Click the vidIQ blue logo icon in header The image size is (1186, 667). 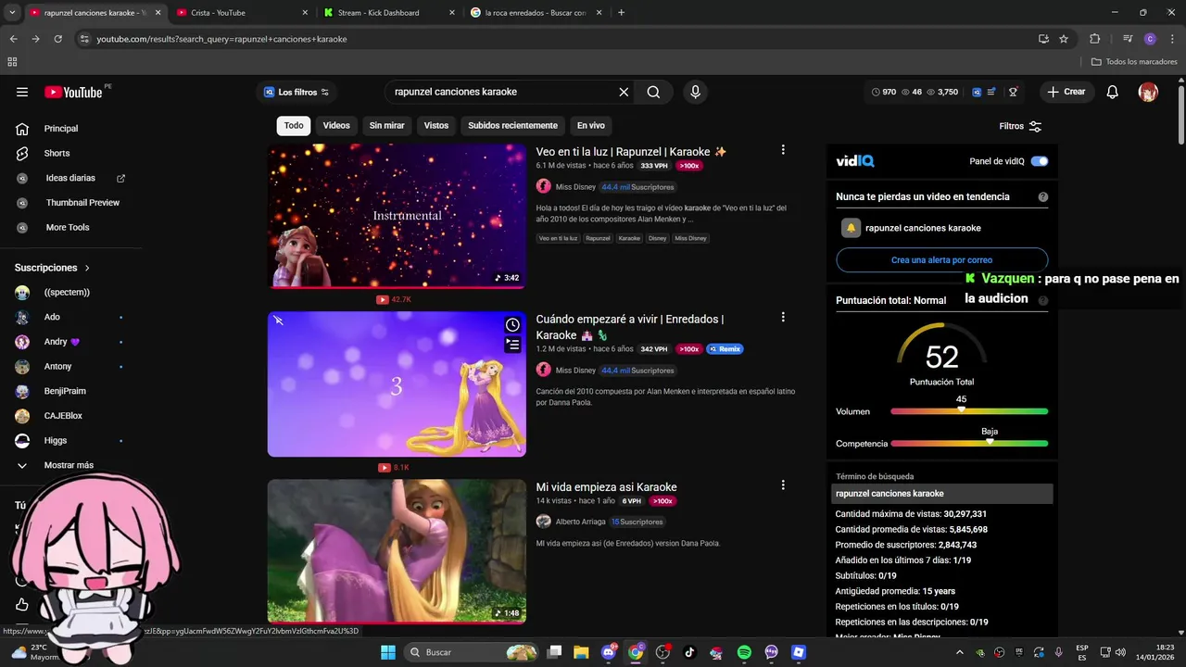[977, 92]
